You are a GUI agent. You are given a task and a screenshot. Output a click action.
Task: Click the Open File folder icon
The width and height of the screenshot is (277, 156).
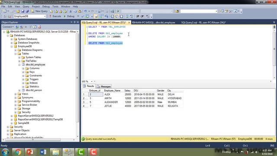click(x=18, y=11)
